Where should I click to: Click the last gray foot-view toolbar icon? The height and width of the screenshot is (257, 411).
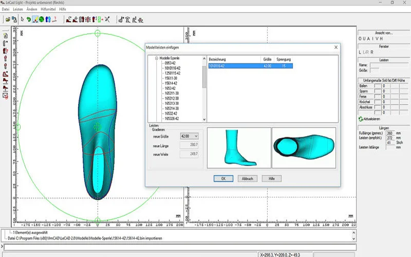[141, 20]
